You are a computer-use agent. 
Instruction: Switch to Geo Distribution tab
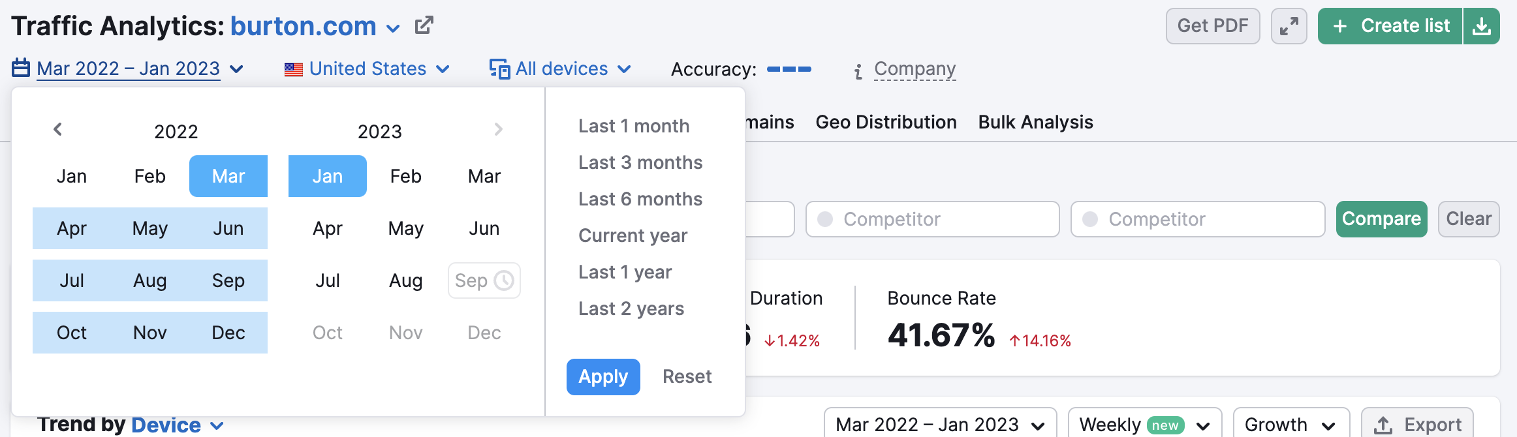[x=886, y=122]
